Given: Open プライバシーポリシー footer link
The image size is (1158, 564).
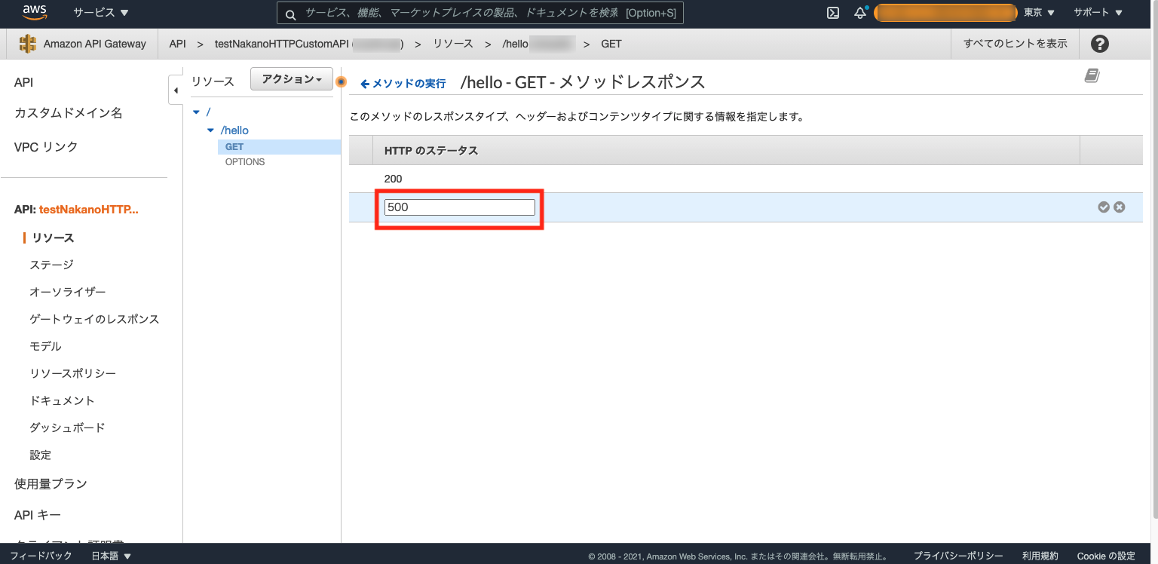Looking at the screenshot, I should tap(958, 556).
